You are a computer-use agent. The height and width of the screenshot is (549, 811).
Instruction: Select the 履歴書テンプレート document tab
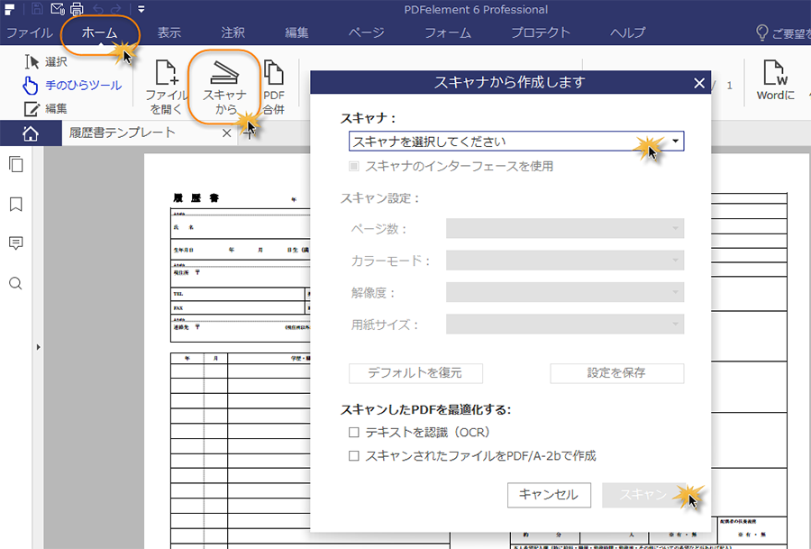pyautogui.click(x=122, y=133)
